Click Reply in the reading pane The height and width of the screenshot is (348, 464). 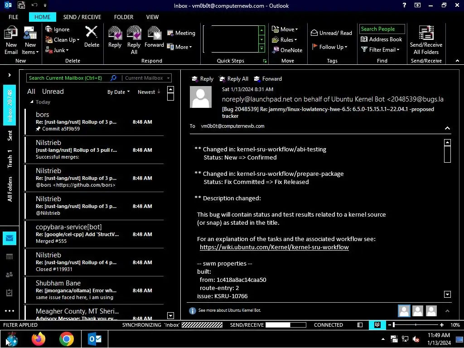pyautogui.click(x=203, y=79)
